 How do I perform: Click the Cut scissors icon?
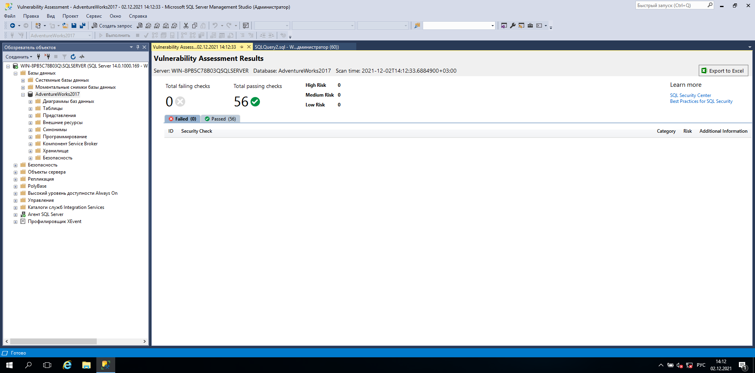(186, 26)
